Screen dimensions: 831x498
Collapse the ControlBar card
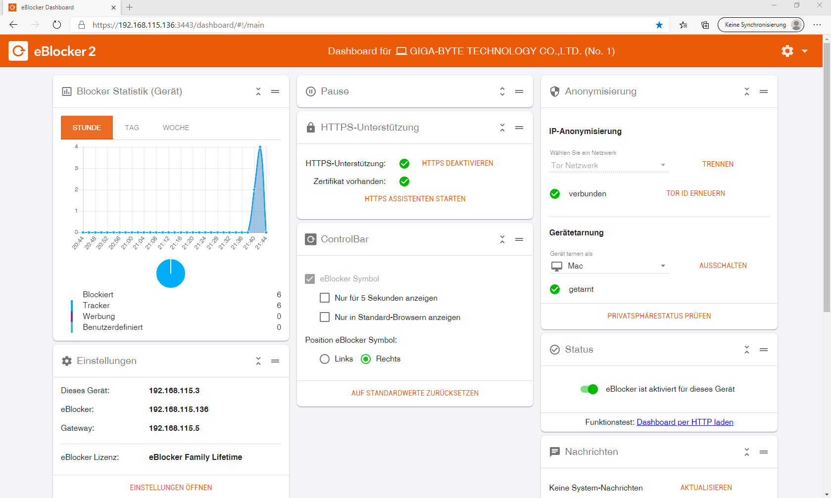pyautogui.click(x=502, y=239)
